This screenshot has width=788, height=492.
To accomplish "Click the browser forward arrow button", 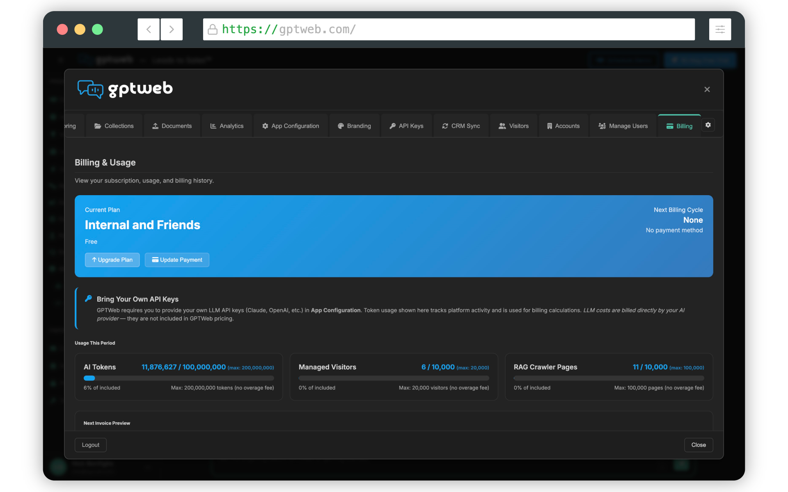I will click(172, 29).
